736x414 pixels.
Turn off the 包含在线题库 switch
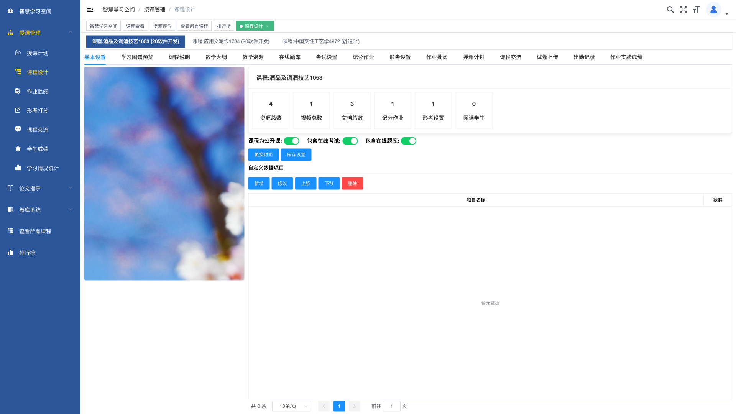(x=409, y=141)
